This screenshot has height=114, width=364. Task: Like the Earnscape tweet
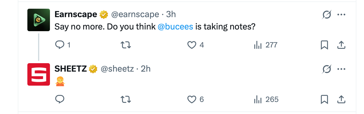pos(192,45)
